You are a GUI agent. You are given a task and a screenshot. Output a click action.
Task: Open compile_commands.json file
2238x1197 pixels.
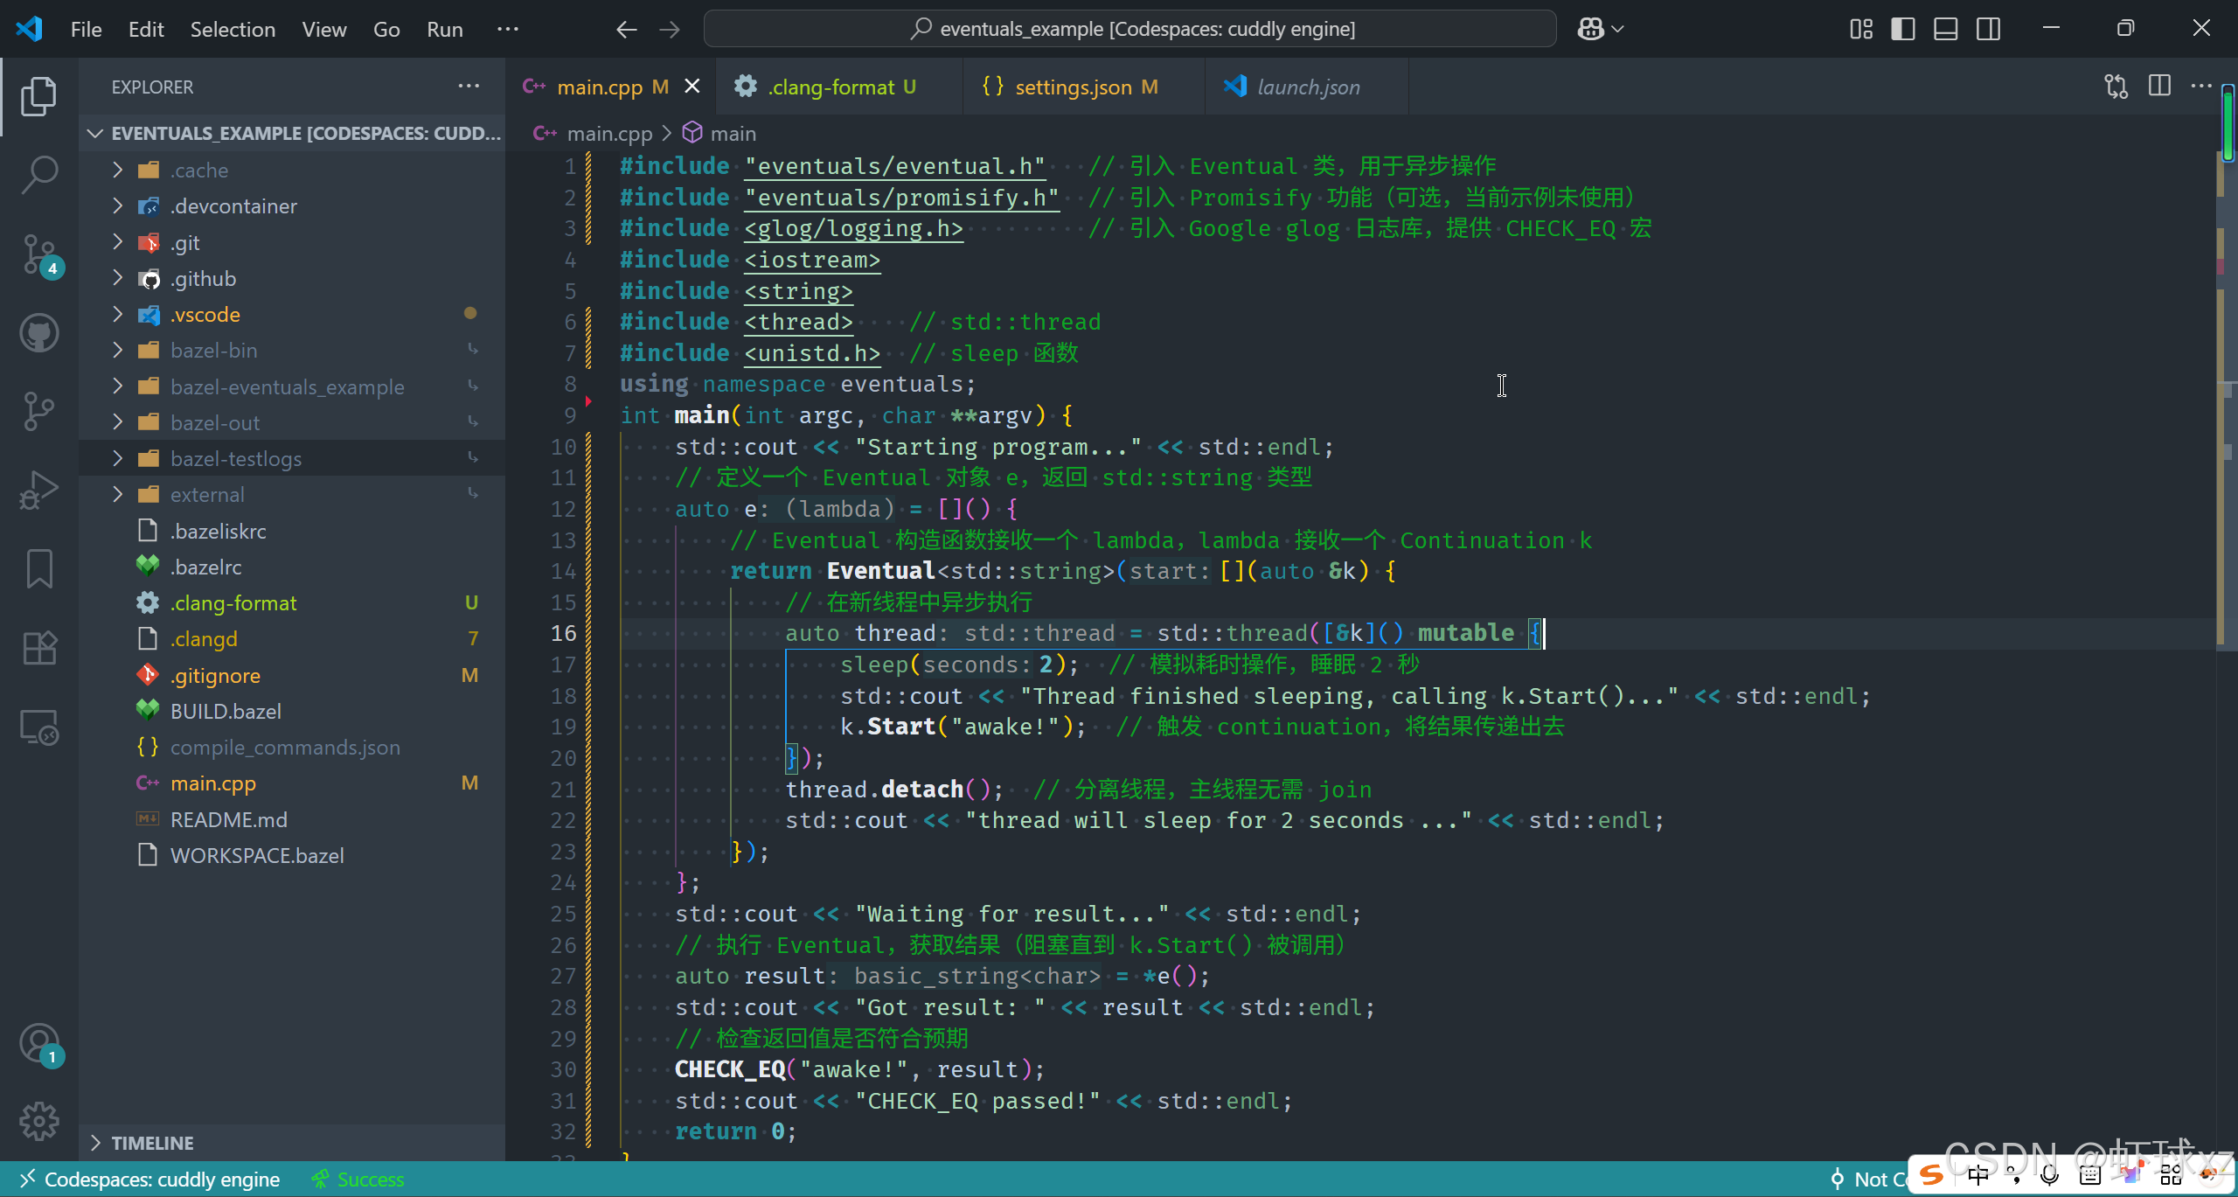[x=293, y=748]
